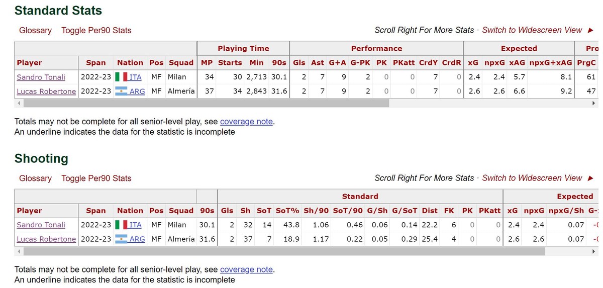Toggle Per90 Stats for Standard Stats
603x288 pixels.
pos(96,30)
